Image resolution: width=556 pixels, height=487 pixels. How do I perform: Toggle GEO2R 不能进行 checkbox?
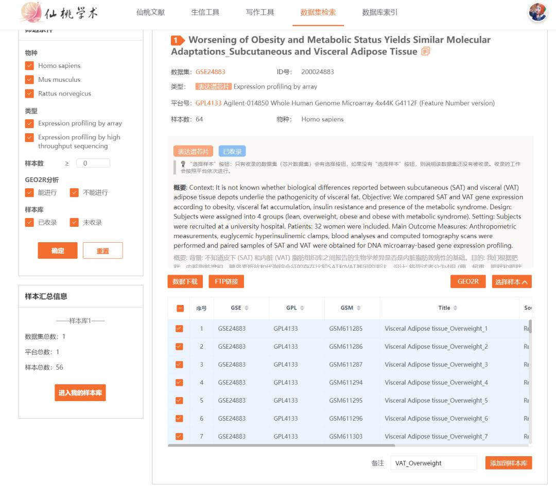click(74, 192)
